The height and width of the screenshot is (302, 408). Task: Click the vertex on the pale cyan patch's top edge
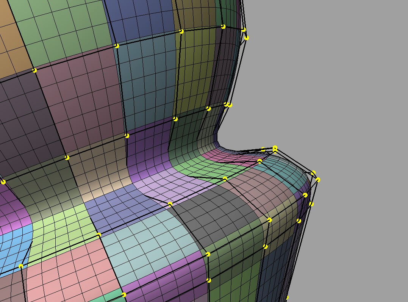(170, 204)
